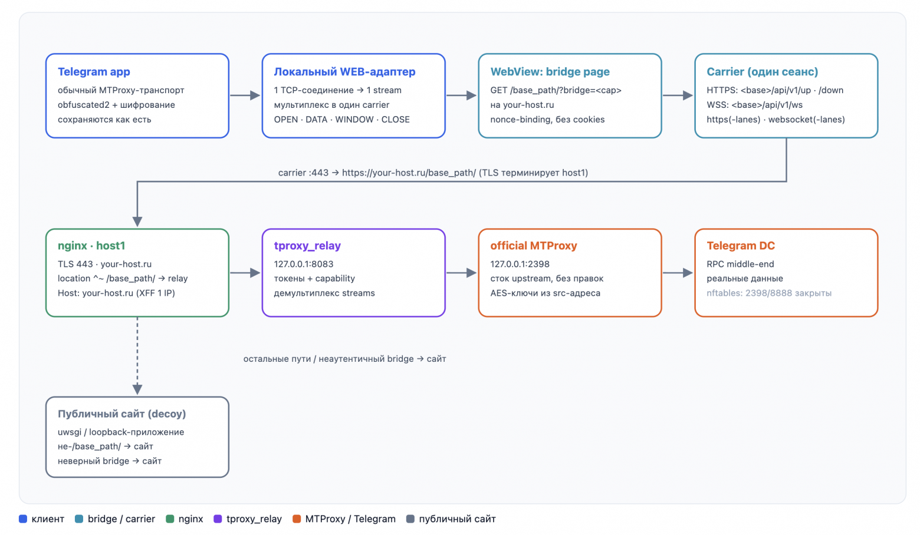The width and height of the screenshot is (920, 535).
Task: Click the tproxy_relay box title
Action: click(x=307, y=246)
